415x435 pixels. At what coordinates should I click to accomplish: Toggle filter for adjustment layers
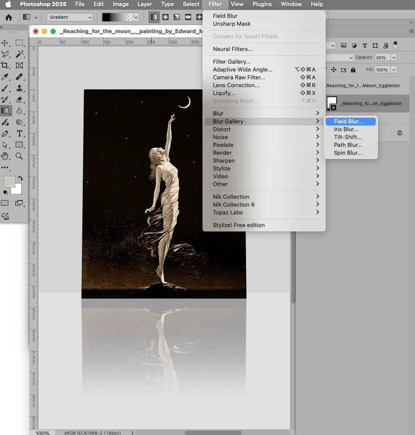coord(354,45)
